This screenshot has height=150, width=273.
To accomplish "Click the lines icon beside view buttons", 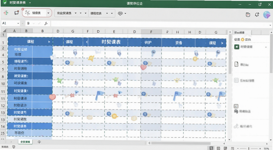I will 232,148.
